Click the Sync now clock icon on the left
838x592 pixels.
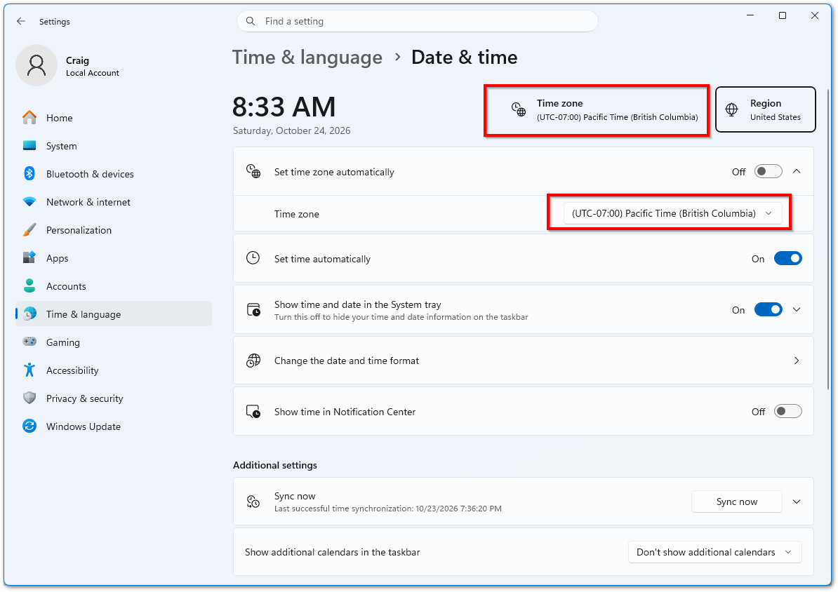tap(253, 502)
